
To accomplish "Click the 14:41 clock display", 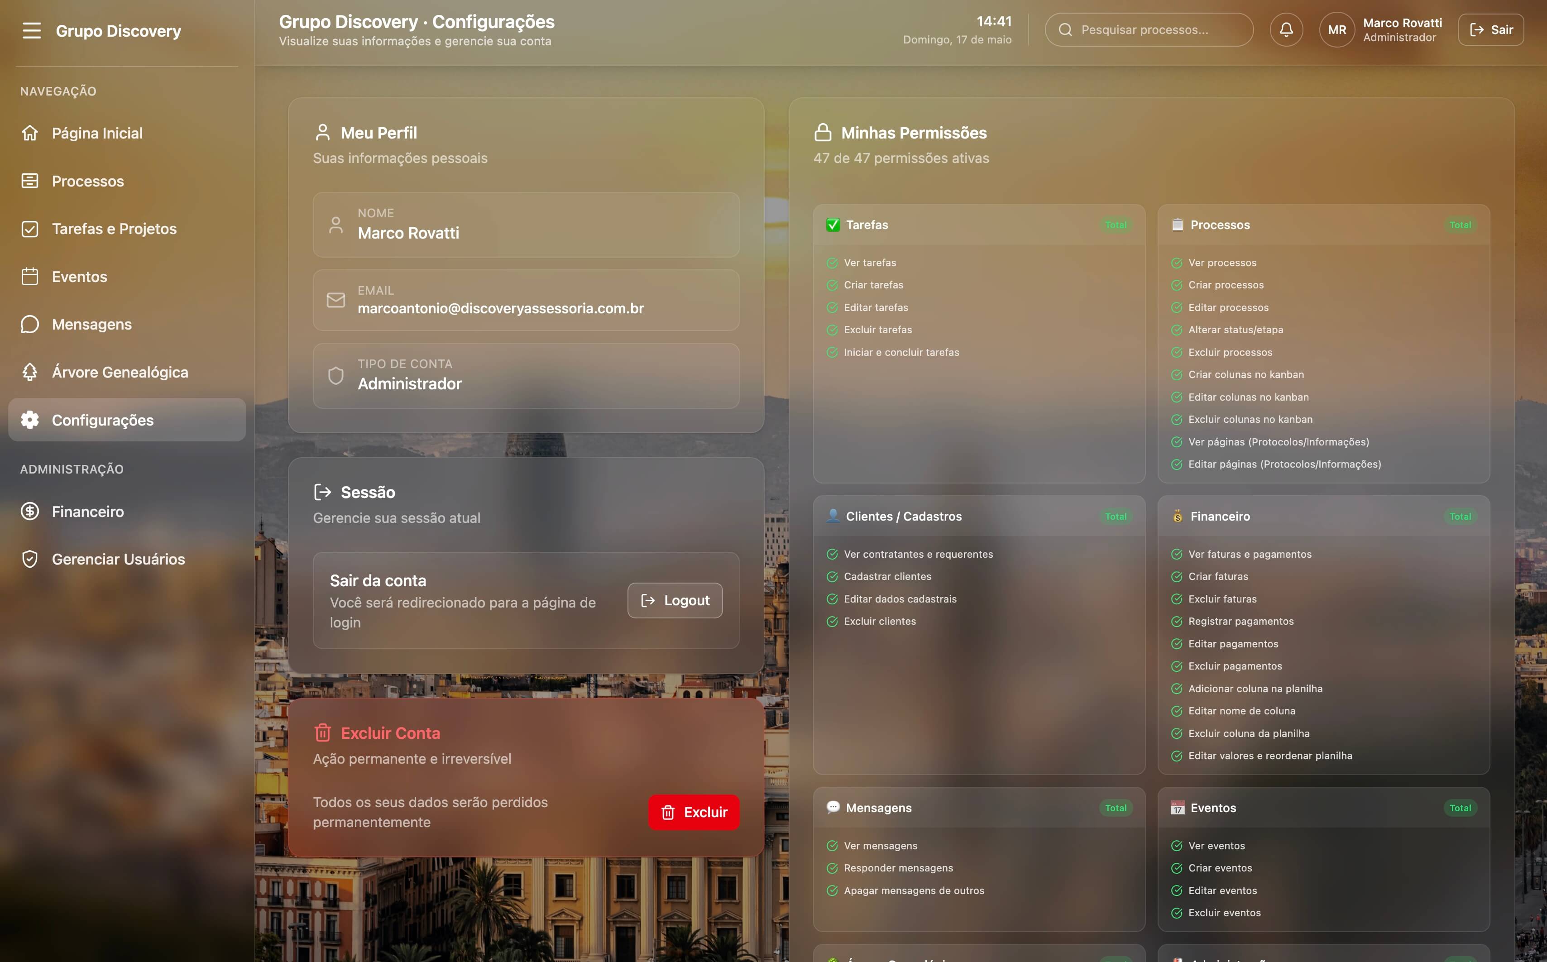I will tap(994, 21).
